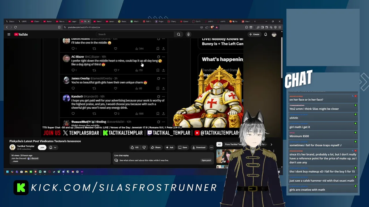369x207 pixels.
Task: Repost the James Overby reply
Action: tap(94, 88)
